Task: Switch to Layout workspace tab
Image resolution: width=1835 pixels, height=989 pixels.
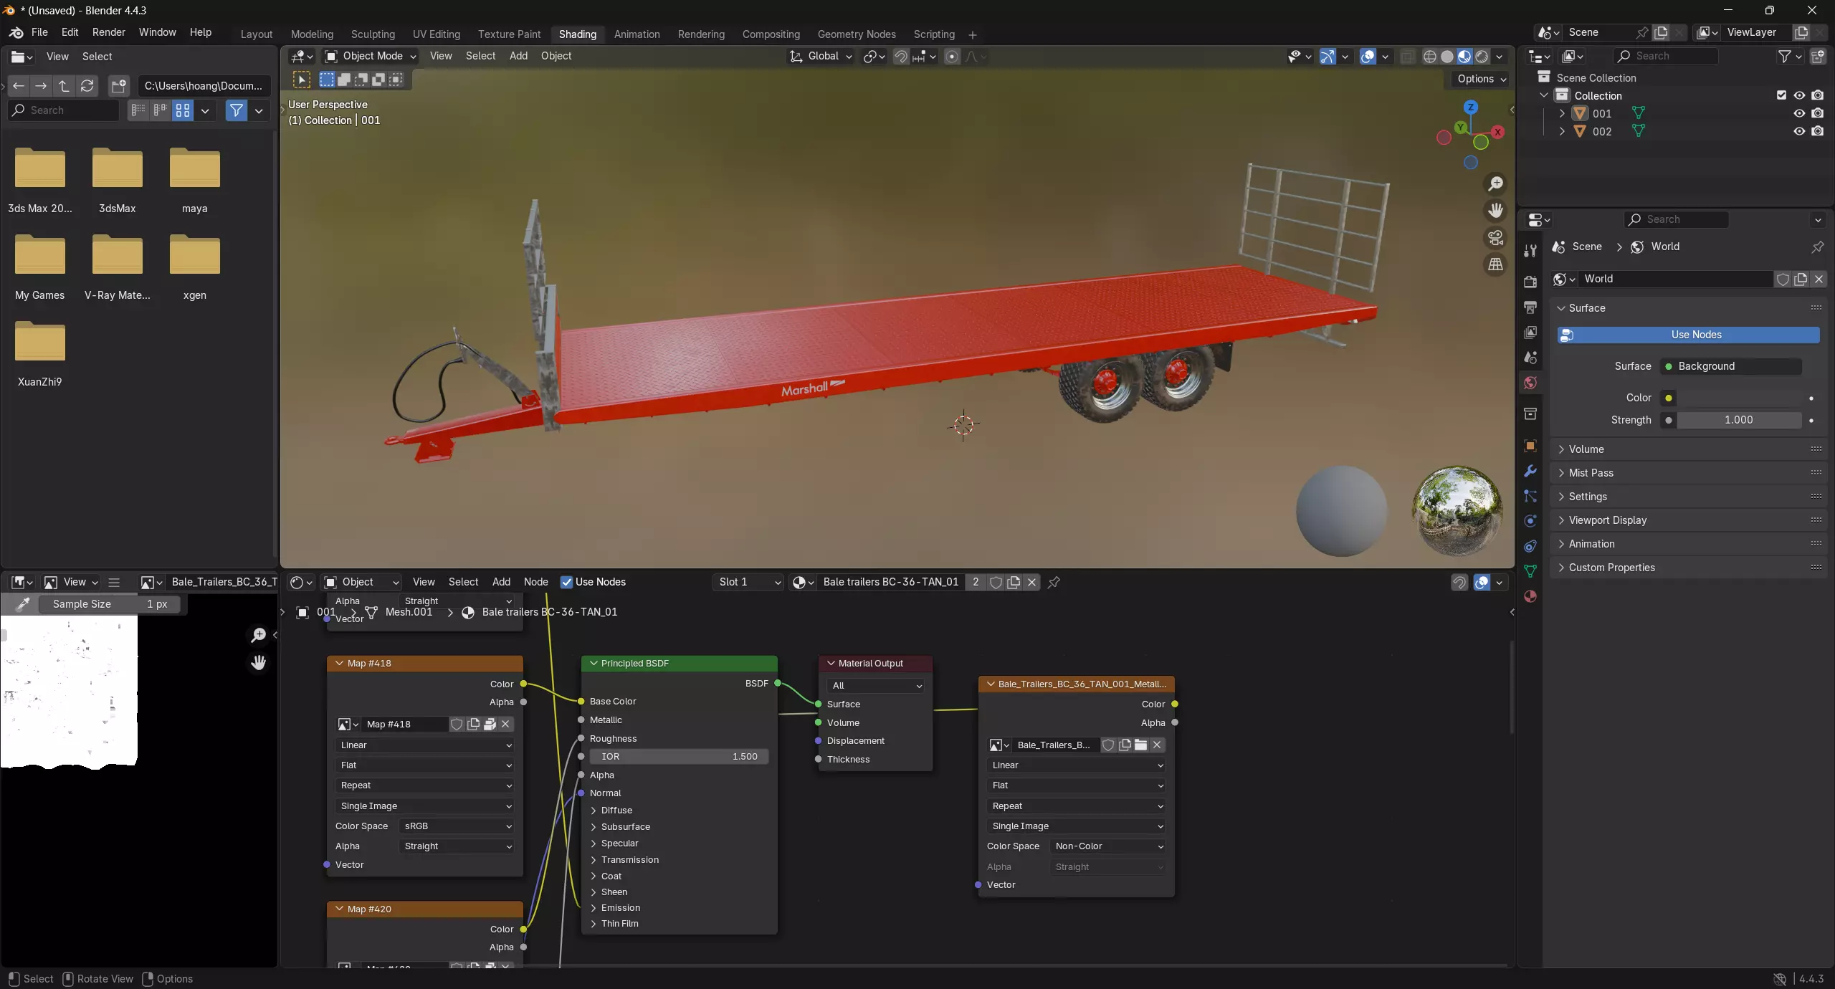Action: 257,34
